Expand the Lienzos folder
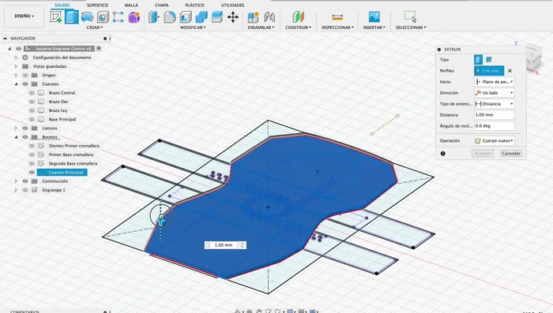The height and width of the screenshot is (313, 553). point(16,129)
